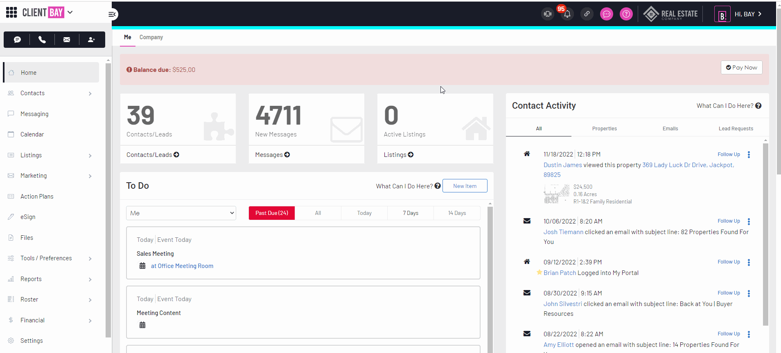Open Messaging from the sidebar
Viewport: 781px width, 353px height.
coord(34,114)
